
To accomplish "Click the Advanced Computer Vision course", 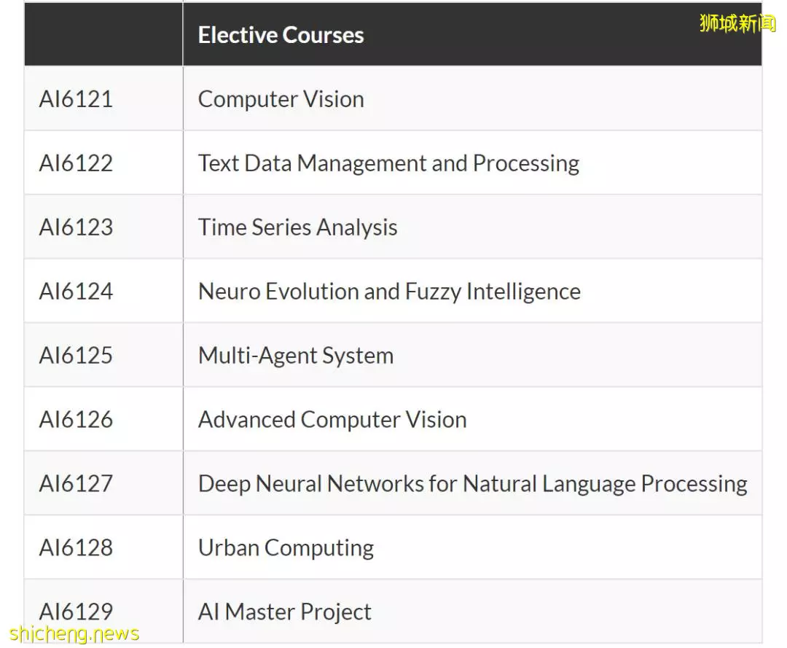I will click(x=332, y=420).
